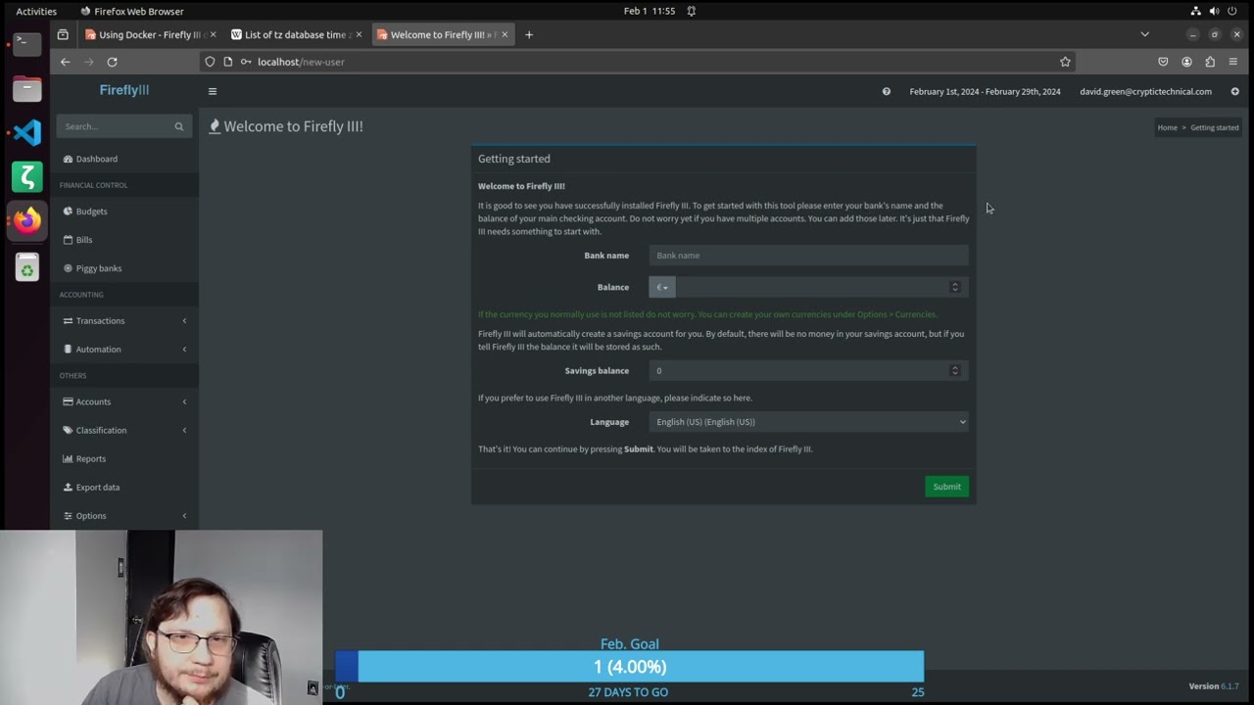Click the Firefox Web Browser app menu
1254x705 pixels.
[132, 11]
